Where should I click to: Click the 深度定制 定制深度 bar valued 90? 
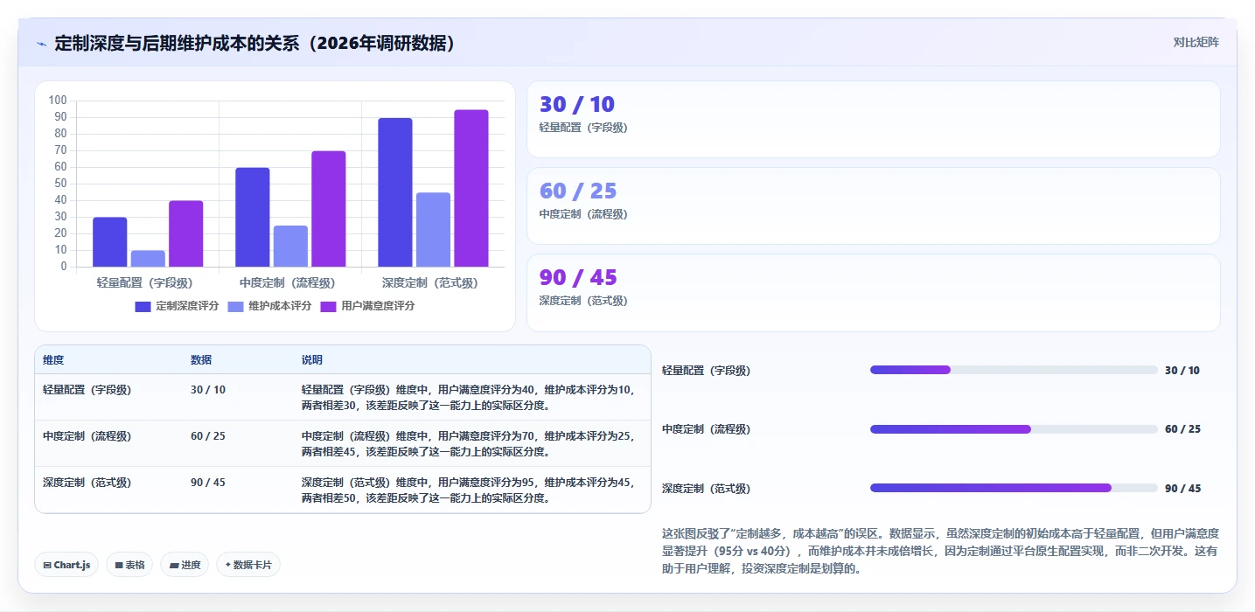(x=395, y=192)
